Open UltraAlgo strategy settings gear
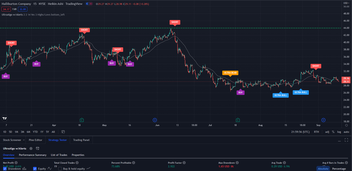Image resolution: width=352 pixels, height=171 pixels. (x=31, y=149)
